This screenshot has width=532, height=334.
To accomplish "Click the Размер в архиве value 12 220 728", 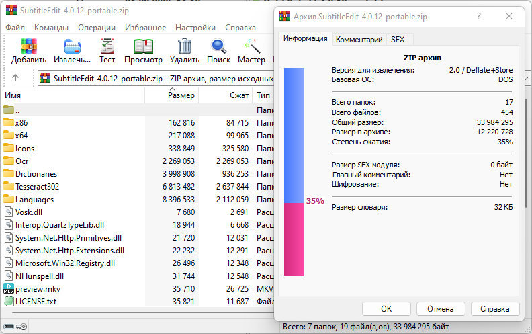I will click(x=494, y=132).
